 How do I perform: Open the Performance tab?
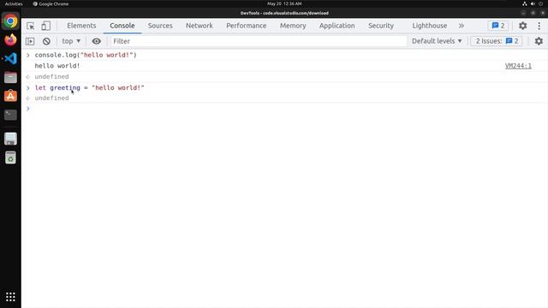[x=247, y=26]
